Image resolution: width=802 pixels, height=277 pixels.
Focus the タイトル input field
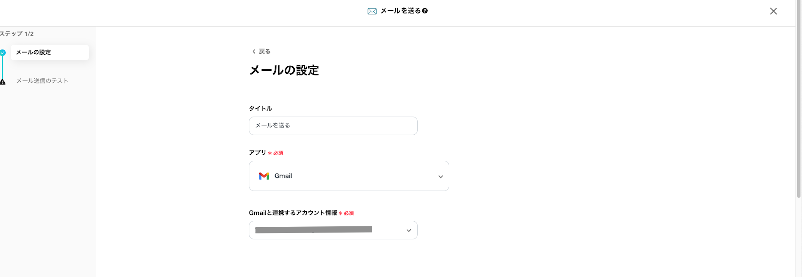333,126
